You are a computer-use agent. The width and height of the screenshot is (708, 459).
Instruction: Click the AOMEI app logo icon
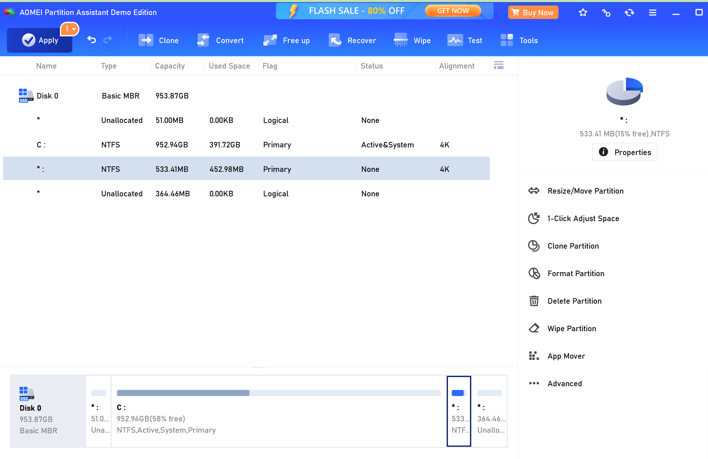[9, 12]
